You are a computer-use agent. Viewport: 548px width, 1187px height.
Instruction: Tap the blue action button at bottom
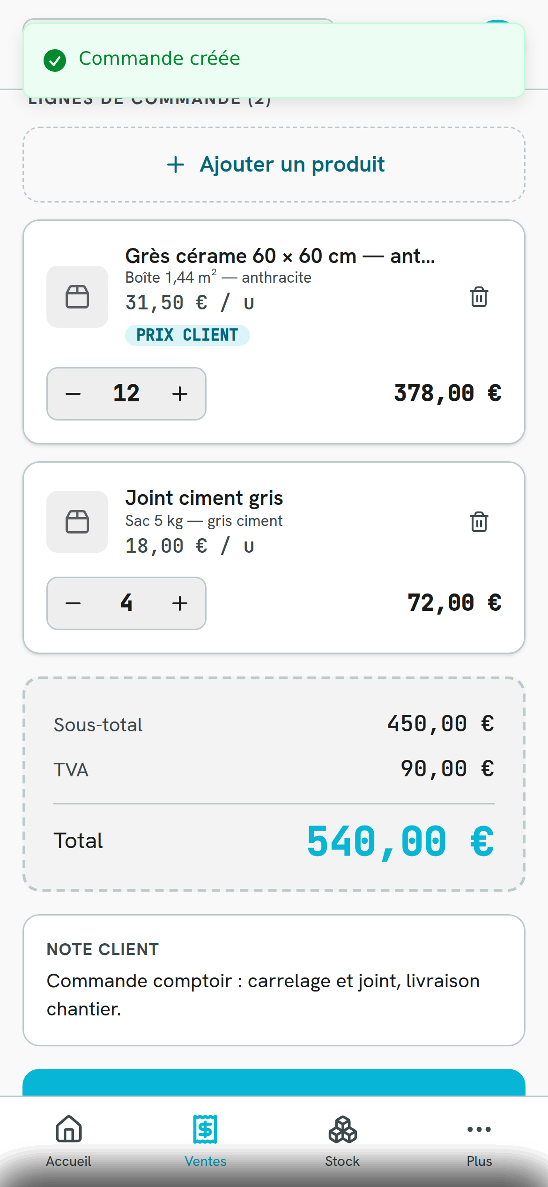point(274,1082)
